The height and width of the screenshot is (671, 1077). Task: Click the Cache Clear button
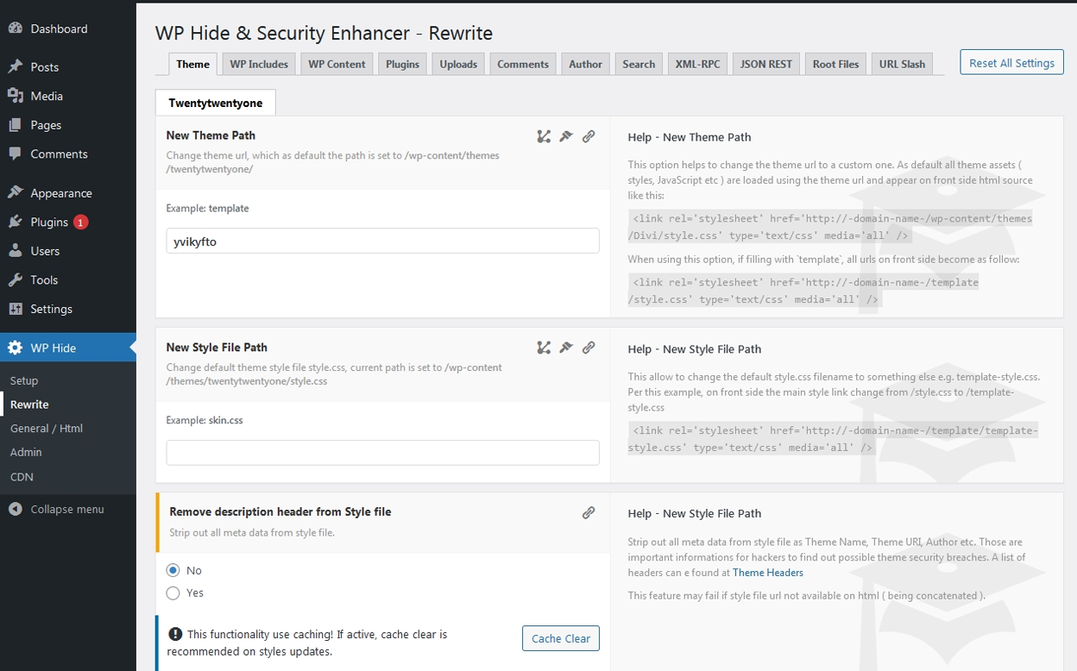tap(561, 638)
